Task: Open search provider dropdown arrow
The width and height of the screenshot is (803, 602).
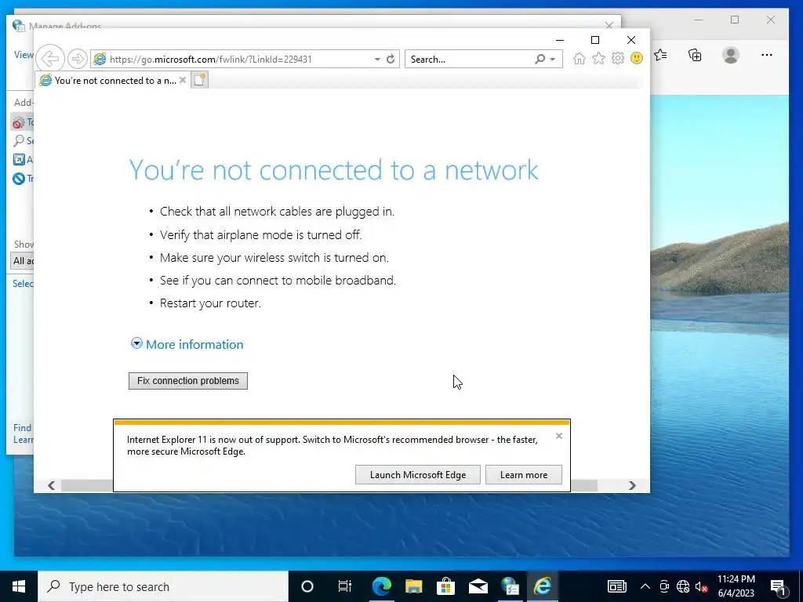Action: [x=553, y=60]
